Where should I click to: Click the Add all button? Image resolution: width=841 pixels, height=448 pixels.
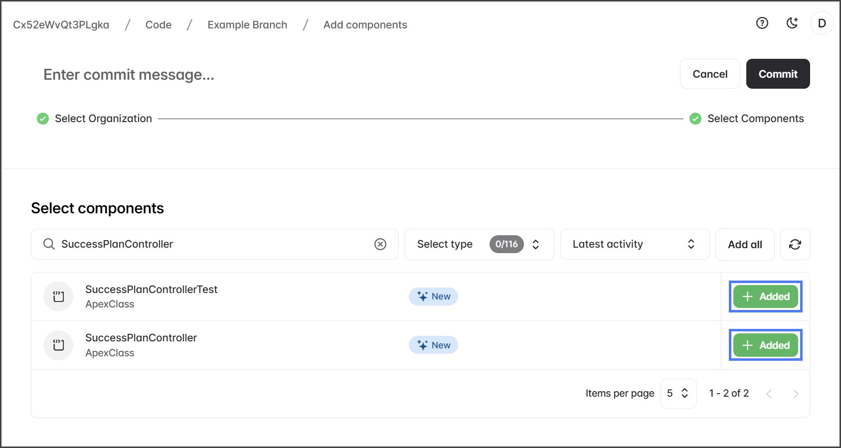(744, 244)
